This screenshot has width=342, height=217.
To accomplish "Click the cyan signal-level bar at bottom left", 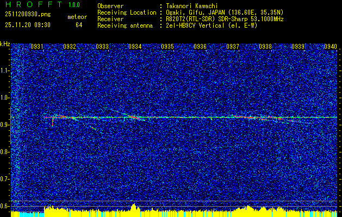I will coord(28,214).
